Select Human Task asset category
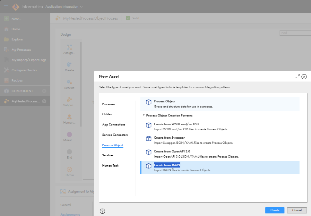Image resolution: width=311 pixels, height=216 pixels. tap(110, 165)
